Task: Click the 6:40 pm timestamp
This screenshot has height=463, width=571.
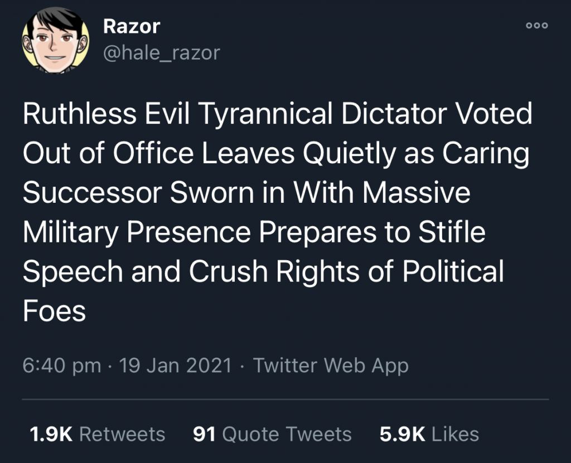Action: (x=62, y=365)
